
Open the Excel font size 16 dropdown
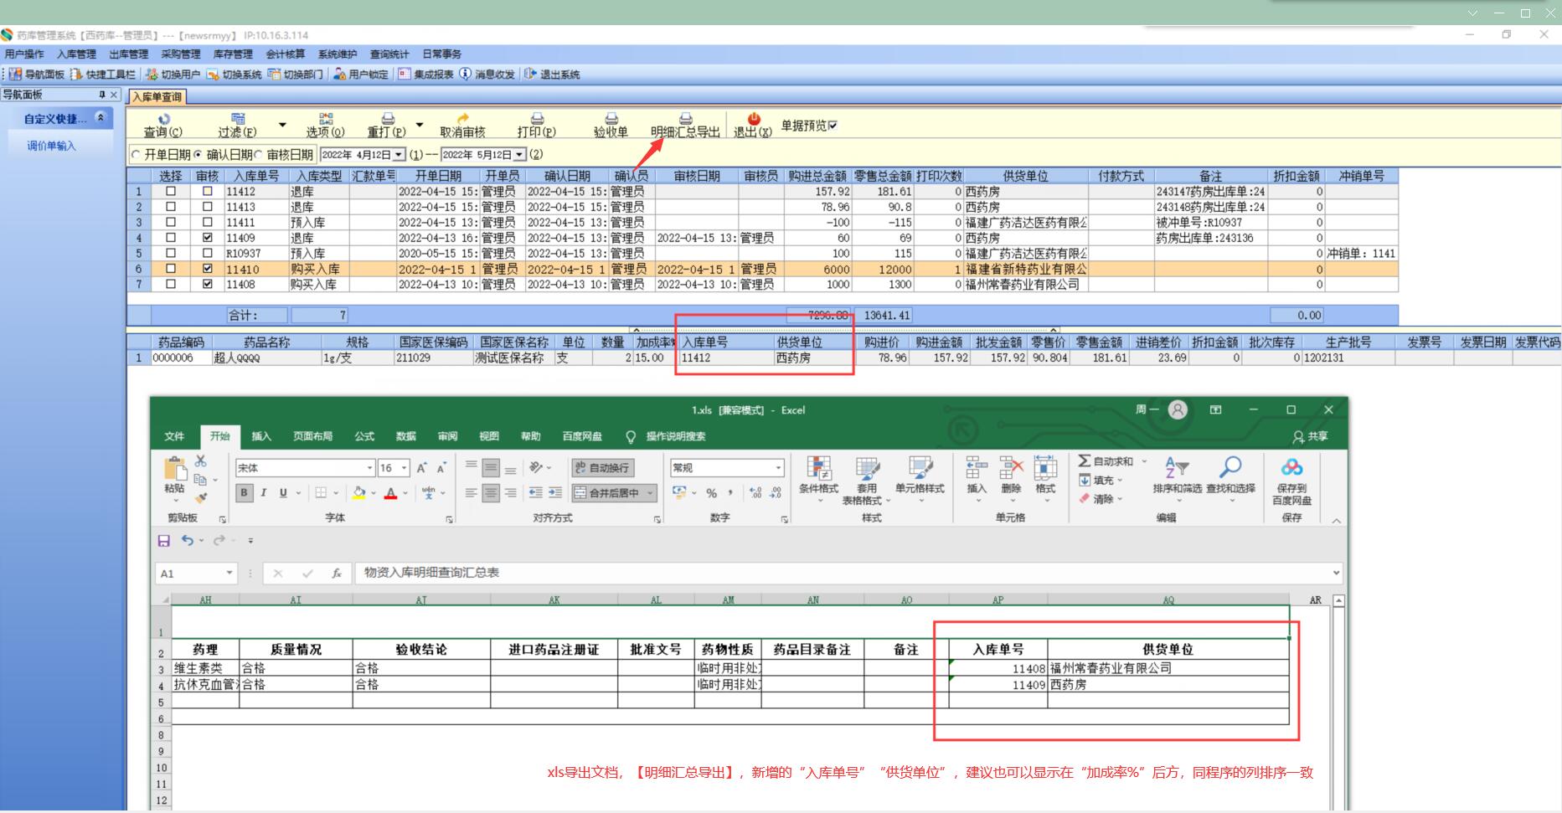[405, 468]
